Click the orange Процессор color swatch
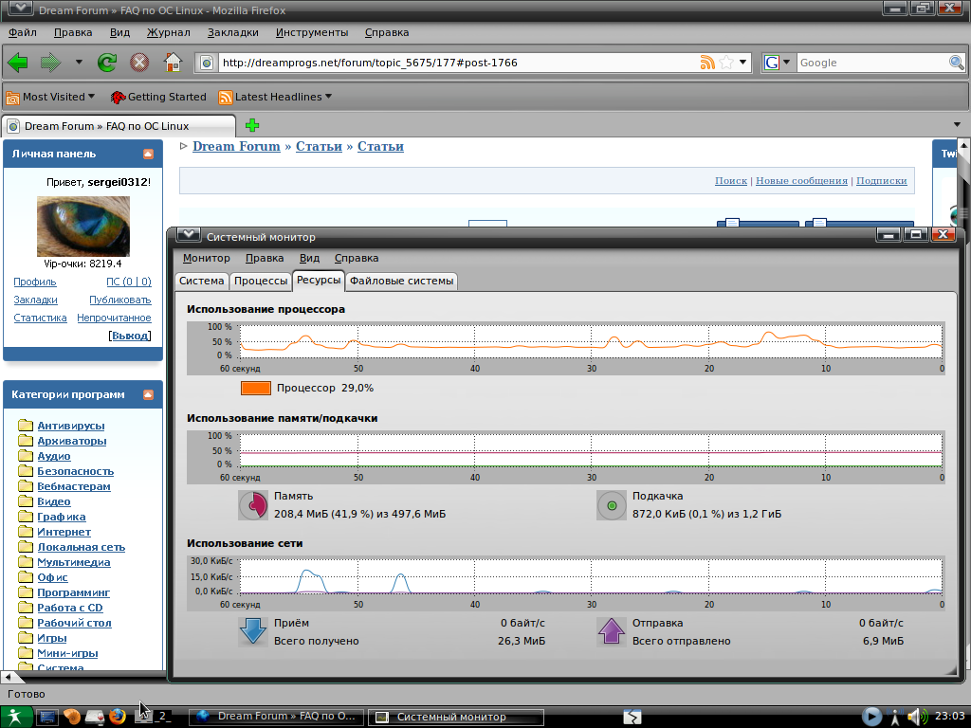 tap(256, 388)
